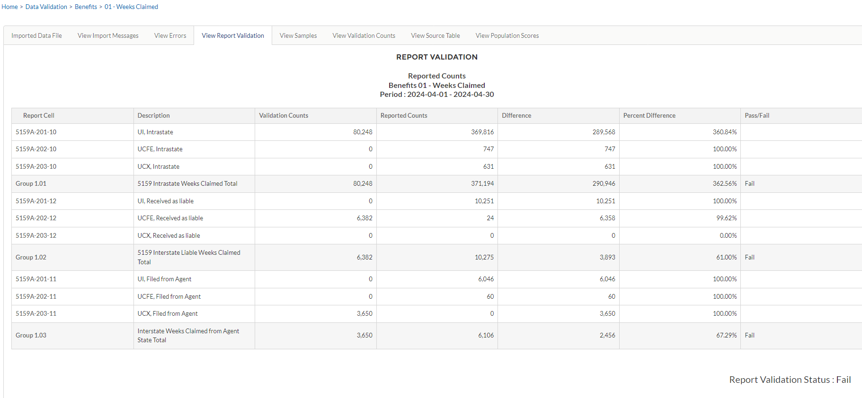
Task: Select the View Report Validation tab
Action: tap(232, 35)
